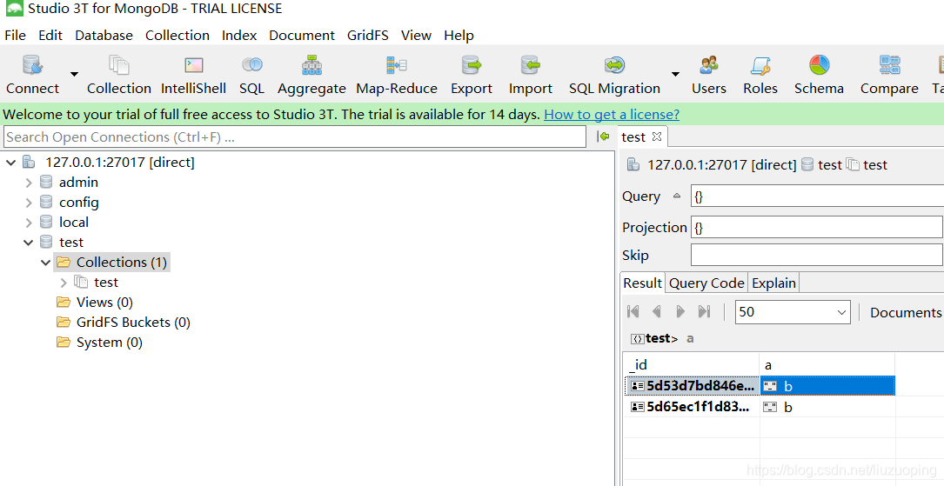The image size is (944, 486).
Task: Select the Views (0) folder
Action: 104,302
